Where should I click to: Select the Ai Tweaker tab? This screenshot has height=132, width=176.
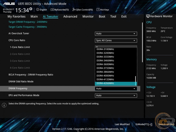point(51,16)
